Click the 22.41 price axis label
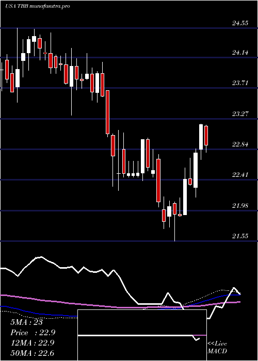The height and width of the screenshot is (361, 258). pos(240,175)
